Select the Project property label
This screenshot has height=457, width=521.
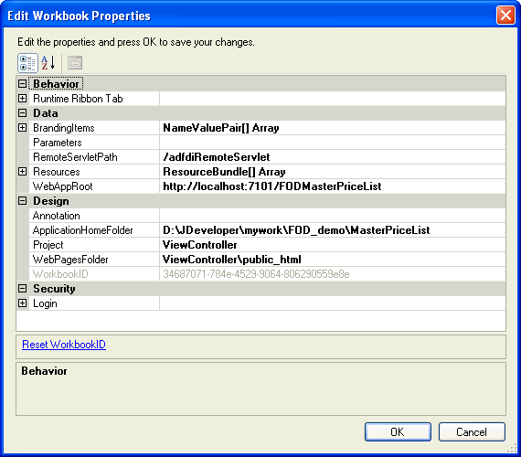click(x=48, y=245)
